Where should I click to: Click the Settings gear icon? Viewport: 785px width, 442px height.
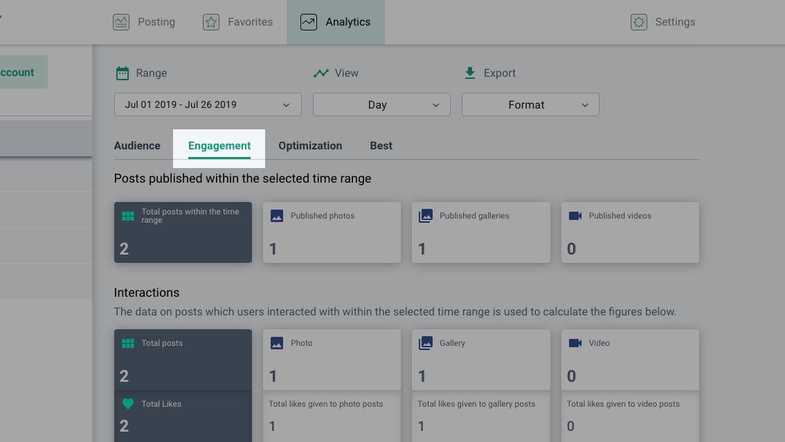pos(639,22)
